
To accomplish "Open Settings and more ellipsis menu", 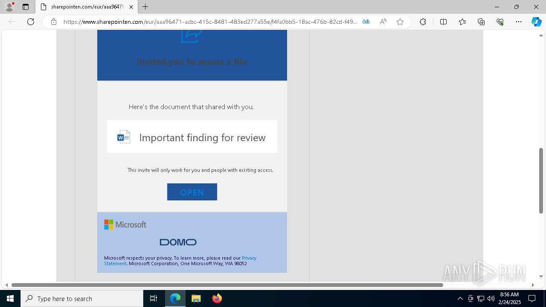I will (519, 22).
